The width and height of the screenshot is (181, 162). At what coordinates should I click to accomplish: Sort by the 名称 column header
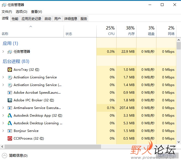(x=32, y=31)
